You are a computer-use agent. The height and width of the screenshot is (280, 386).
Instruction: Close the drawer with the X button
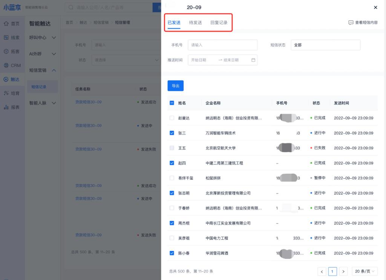(375, 8)
